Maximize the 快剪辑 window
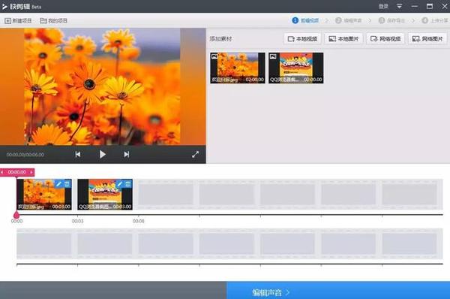 (430, 6)
